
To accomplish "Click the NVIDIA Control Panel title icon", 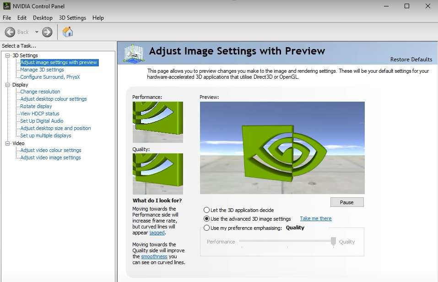I will pyautogui.click(x=7, y=6).
